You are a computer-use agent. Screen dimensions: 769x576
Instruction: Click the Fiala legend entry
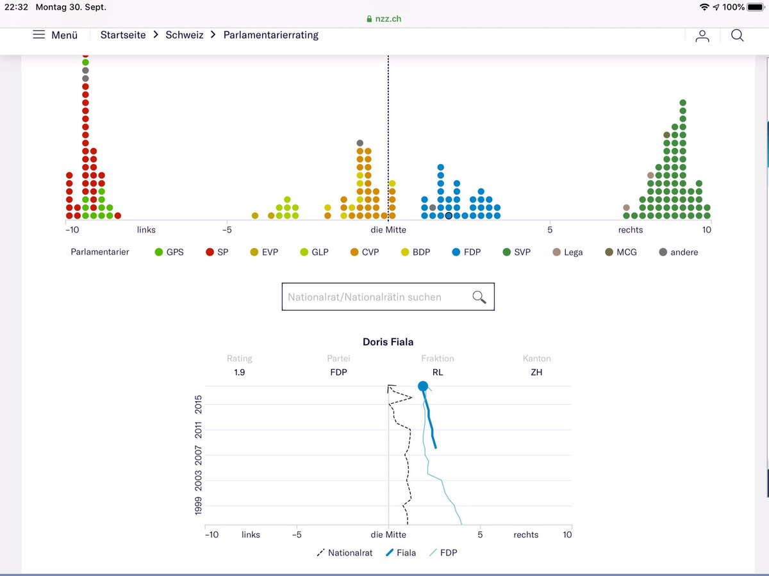pos(401,553)
